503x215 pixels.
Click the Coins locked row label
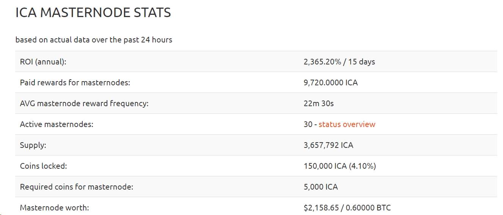pyautogui.click(x=43, y=166)
